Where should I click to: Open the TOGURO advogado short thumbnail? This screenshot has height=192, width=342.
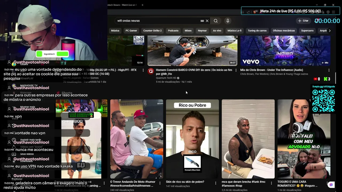304,139
